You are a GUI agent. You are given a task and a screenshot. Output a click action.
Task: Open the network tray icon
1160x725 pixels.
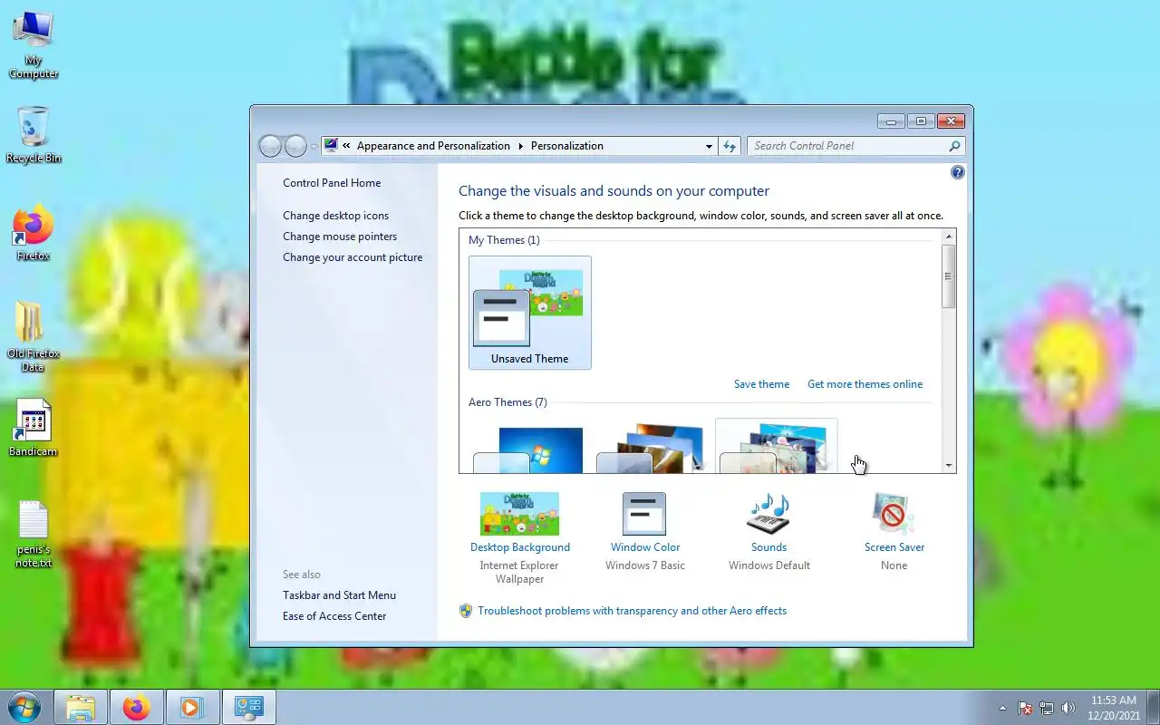click(x=1047, y=708)
